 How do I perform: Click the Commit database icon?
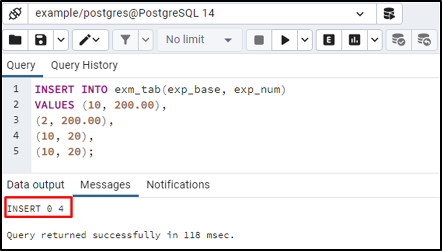point(399,40)
